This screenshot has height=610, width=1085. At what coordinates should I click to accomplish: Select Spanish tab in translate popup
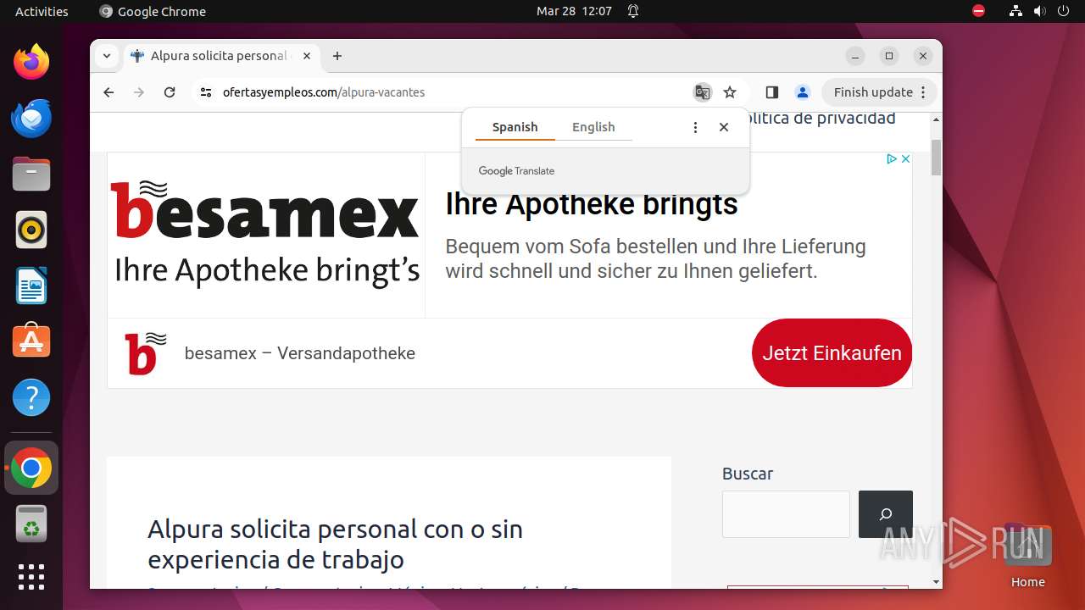click(515, 127)
